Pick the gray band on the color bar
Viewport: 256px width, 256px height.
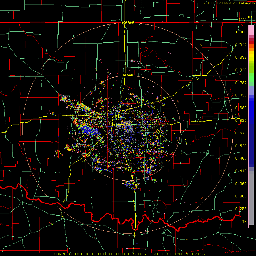[251, 198]
